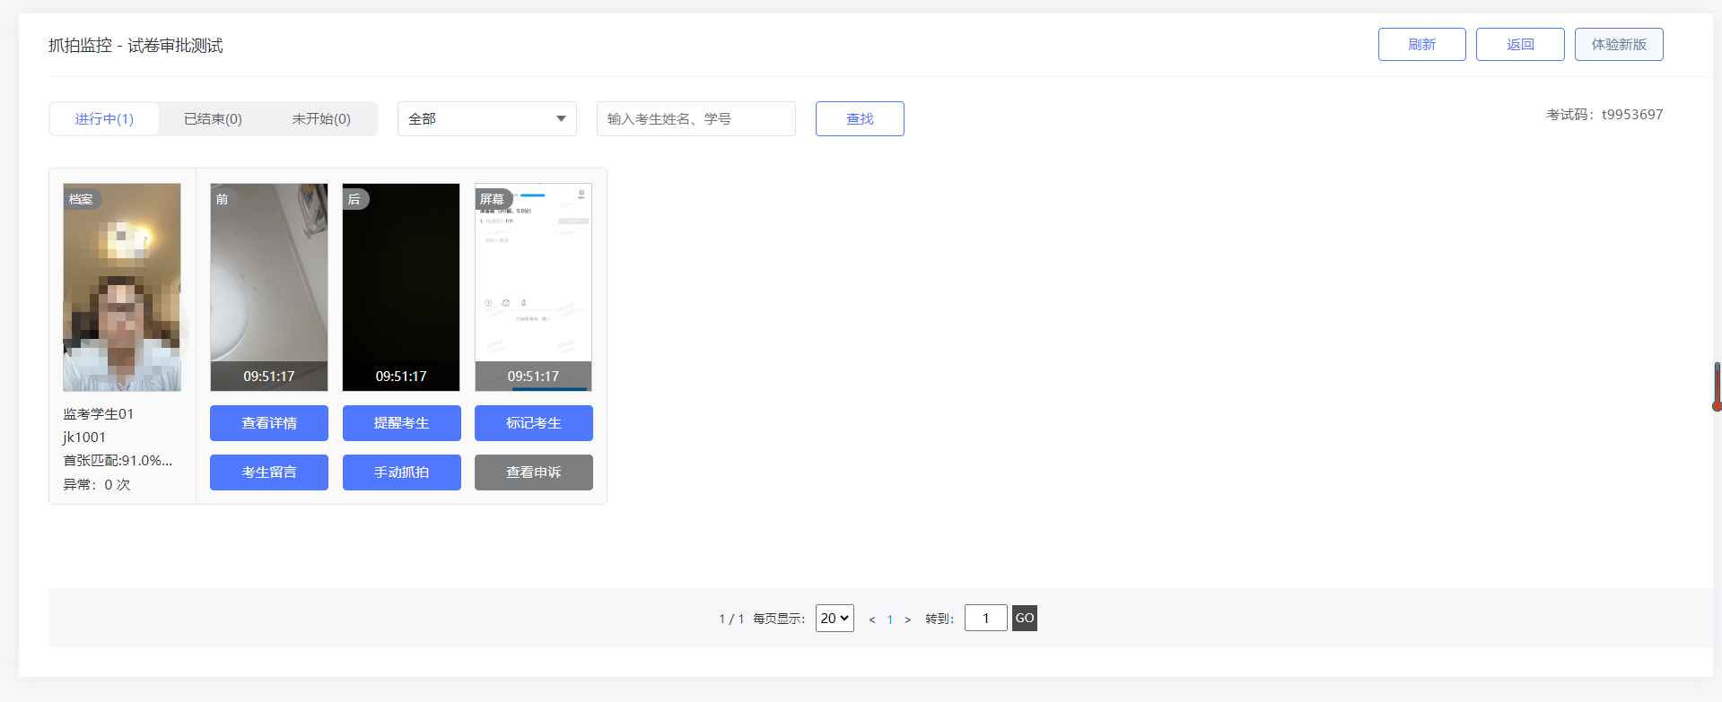Click the 返回 back button
The width and height of the screenshot is (1722, 702).
tap(1520, 45)
